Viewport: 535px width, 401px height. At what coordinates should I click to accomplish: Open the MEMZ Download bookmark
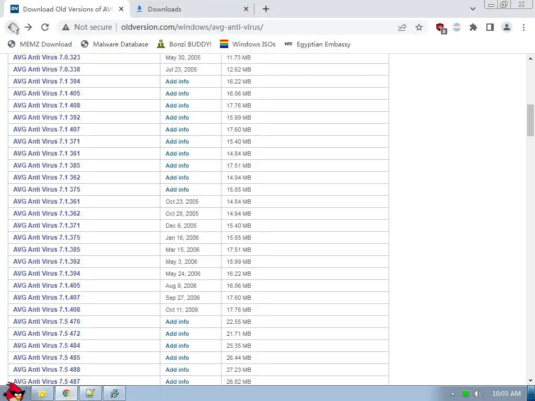click(40, 44)
